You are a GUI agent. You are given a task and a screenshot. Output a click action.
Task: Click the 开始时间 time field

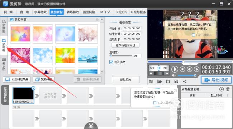tap(132, 28)
